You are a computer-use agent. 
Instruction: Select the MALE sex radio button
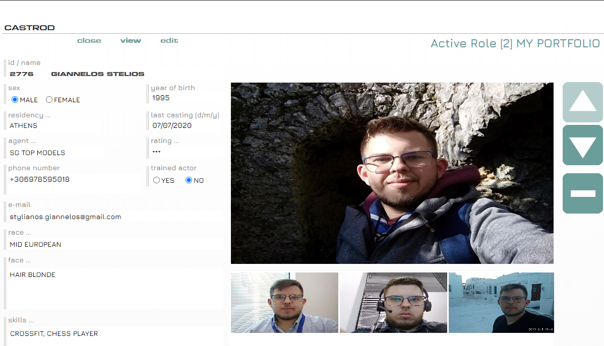(15, 100)
